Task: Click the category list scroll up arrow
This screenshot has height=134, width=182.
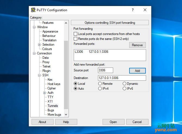Action: 66,23
